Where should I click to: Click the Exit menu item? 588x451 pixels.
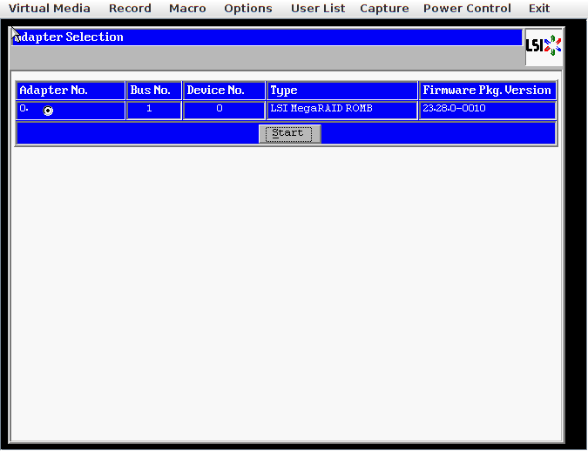[x=539, y=8]
